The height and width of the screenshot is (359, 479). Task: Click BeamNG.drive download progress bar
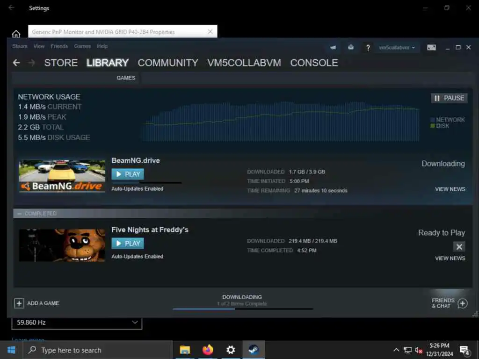pyautogui.click(x=146, y=183)
